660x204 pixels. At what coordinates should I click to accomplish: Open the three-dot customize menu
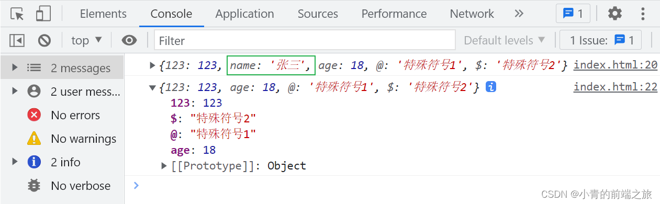[643, 14]
